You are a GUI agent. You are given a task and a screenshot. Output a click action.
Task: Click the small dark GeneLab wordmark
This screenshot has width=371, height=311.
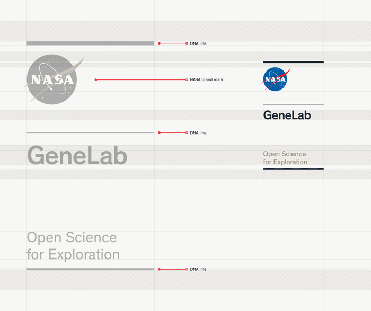coord(287,115)
